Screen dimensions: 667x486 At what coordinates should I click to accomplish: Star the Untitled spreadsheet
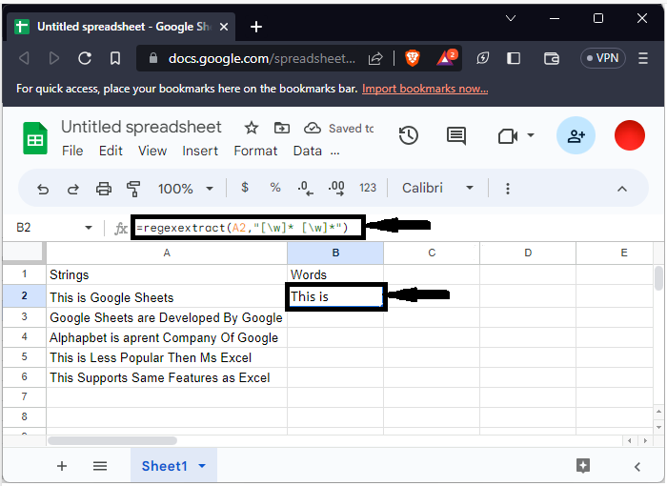tap(252, 128)
